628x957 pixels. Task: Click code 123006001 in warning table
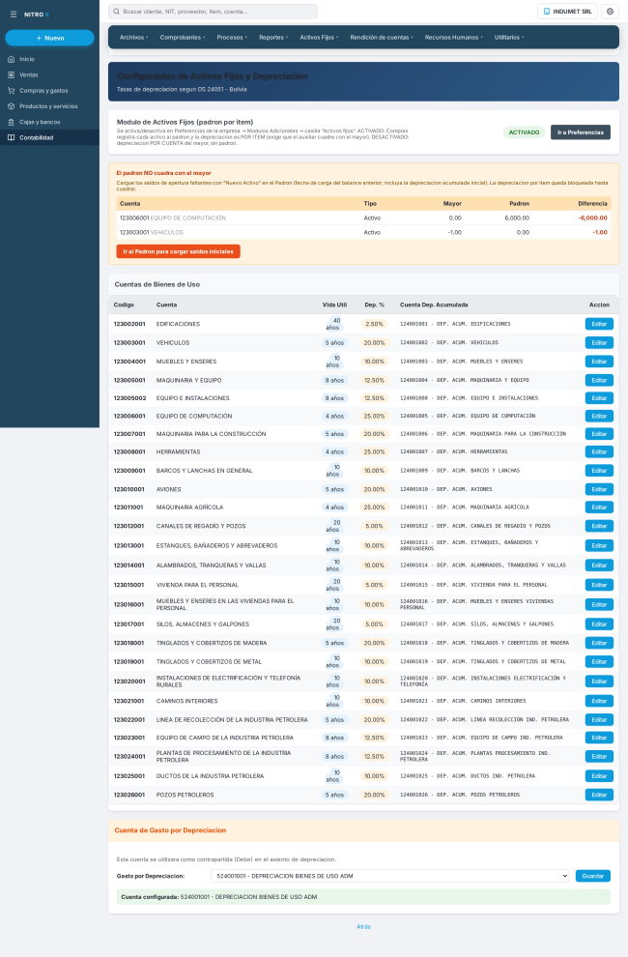(x=134, y=217)
